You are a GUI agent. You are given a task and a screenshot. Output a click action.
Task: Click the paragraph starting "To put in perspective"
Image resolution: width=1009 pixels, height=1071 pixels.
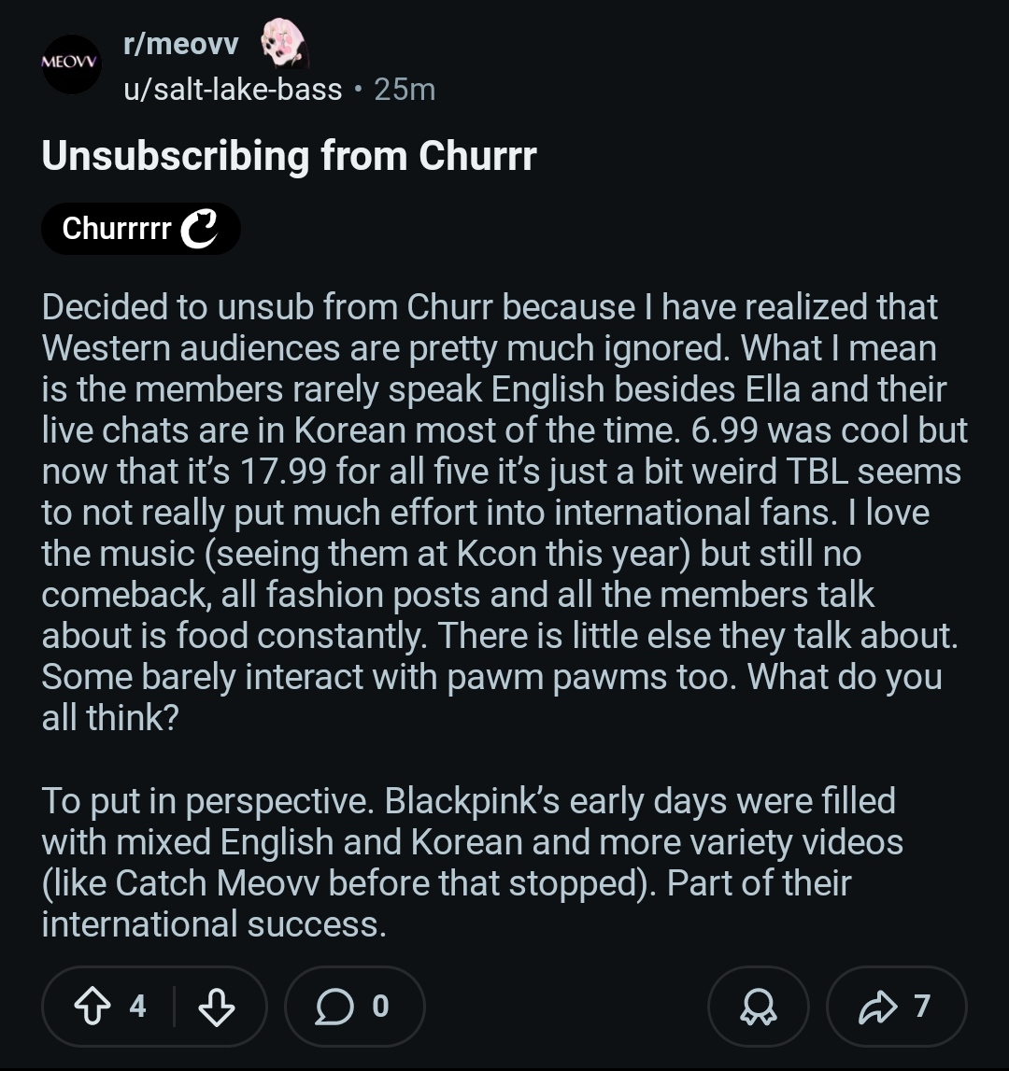[x=472, y=862]
